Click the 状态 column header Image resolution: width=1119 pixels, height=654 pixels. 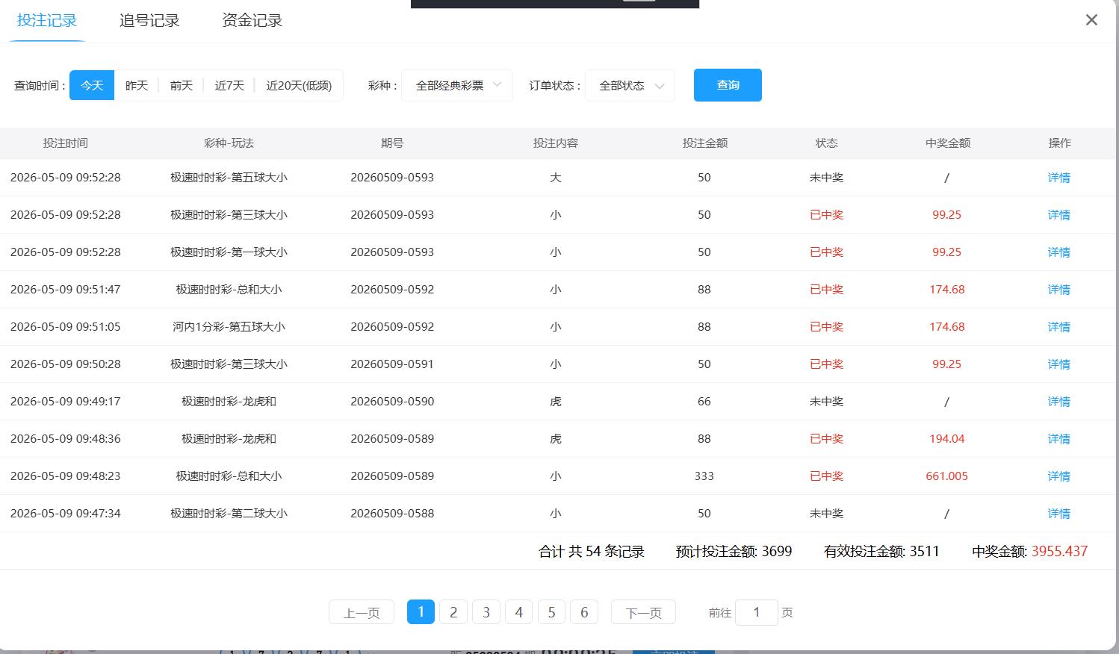click(x=826, y=143)
